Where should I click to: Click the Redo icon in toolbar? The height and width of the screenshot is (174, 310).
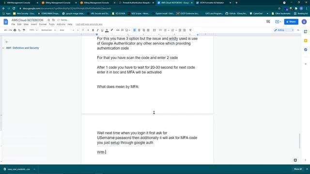[x=10, y=30]
